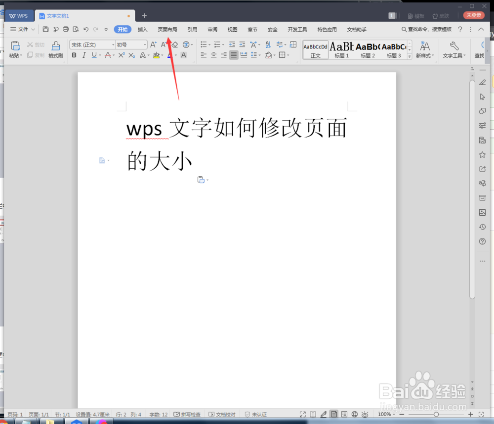Click the Redo arrow icon
Screen dimensions: 494x424
[x=95, y=29]
